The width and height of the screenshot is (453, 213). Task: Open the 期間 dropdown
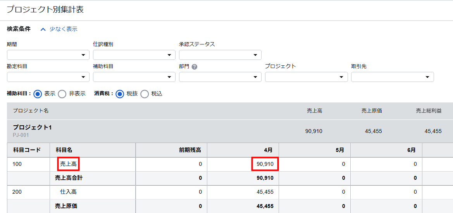pos(48,55)
